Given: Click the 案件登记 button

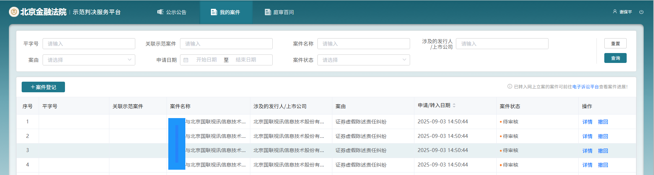Looking at the screenshot, I should click(x=43, y=87).
